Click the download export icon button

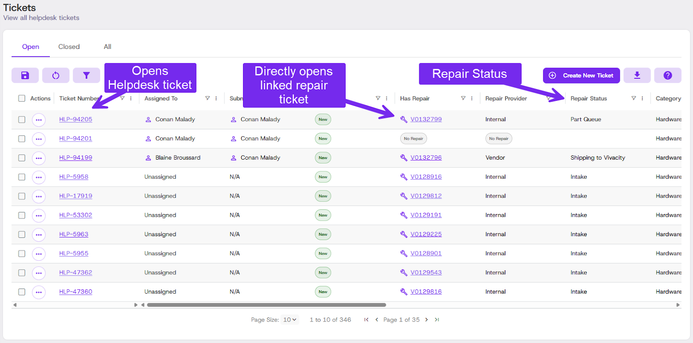(637, 75)
